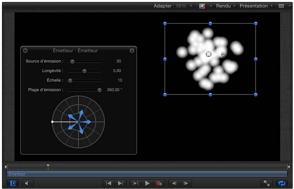Open the Émetteur HUD info inspector icon
Image resolution: width=294 pixels, height=189 pixels.
pos(132,50)
